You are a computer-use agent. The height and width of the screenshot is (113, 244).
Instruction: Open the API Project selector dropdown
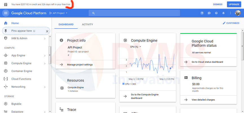point(58,13)
